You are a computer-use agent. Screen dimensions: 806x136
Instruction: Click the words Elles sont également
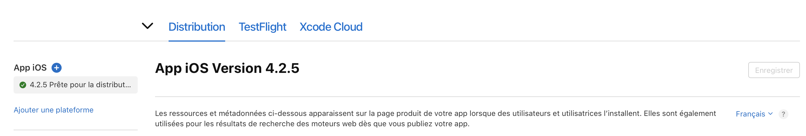pyautogui.click(x=680, y=113)
